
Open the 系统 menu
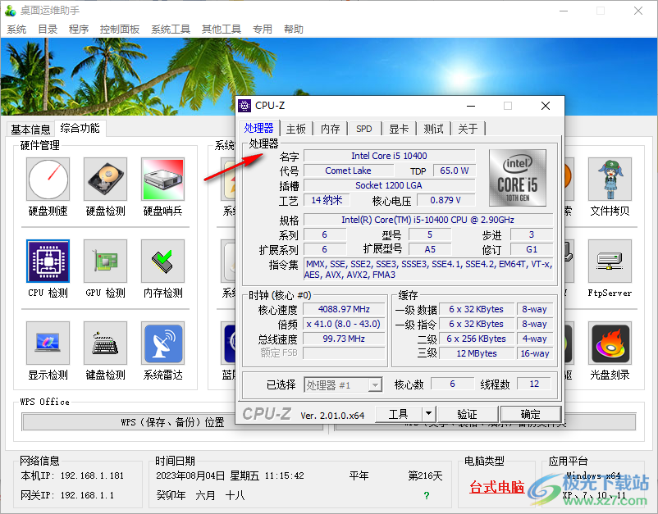coord(16,30)
